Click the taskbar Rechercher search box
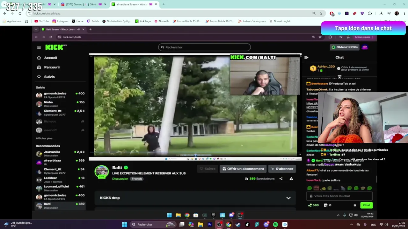Screen dimensions: 408x229 pos(153,225)
